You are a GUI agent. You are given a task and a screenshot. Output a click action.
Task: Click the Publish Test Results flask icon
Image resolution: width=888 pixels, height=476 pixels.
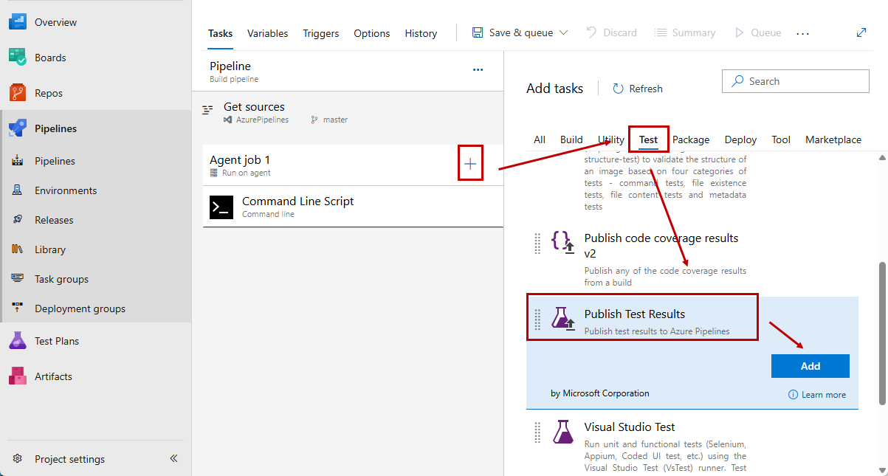point(563,318)
